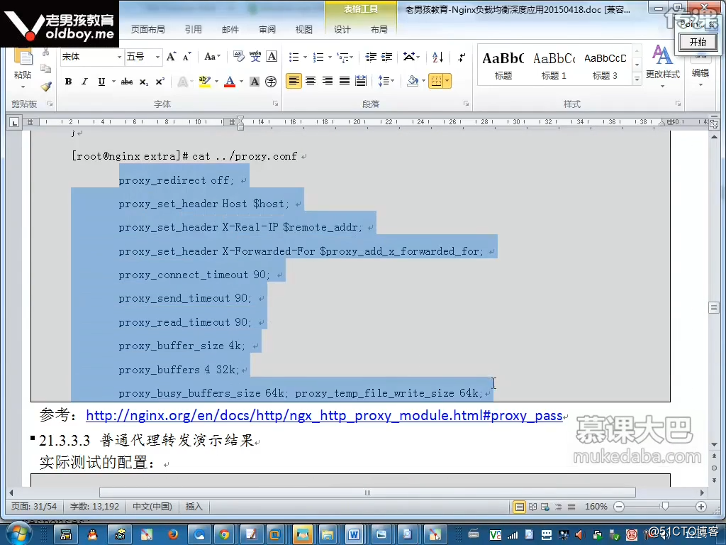The width and height of the screenshot is (726, 545).
Task: Open the 邮件 ribbon tab
Action: pos(230,29)
